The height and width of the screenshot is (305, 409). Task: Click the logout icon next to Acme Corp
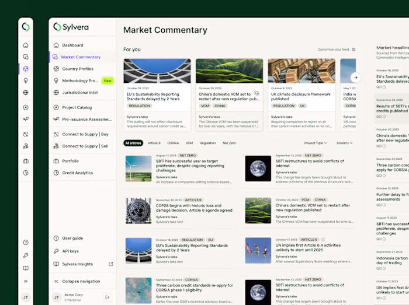(108, 297)
